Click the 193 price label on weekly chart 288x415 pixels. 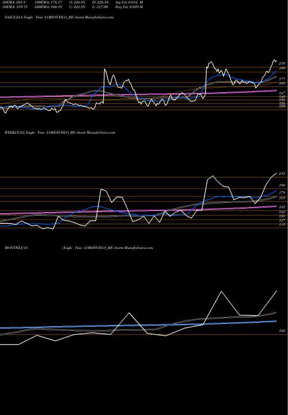tap(282, 186)
